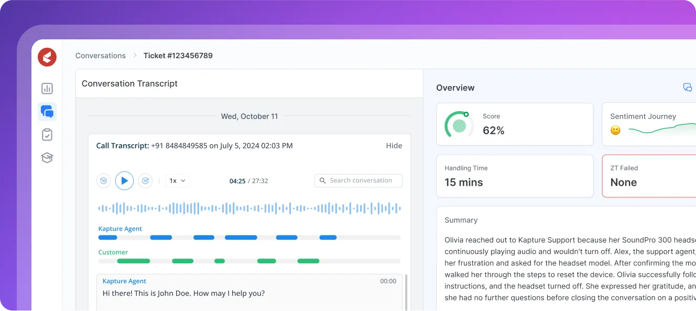Image resolution: width=696 pixels, height=311 pixels.
Task: Open the clipboard checklist sidebar icon
Action: coord(47,135)
